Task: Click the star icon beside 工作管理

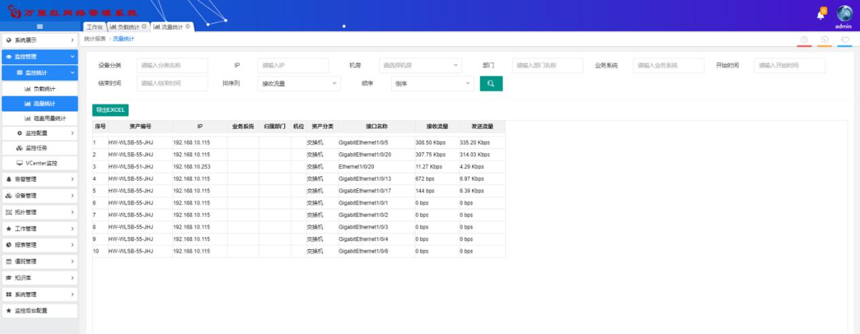Action: point(10,228)
